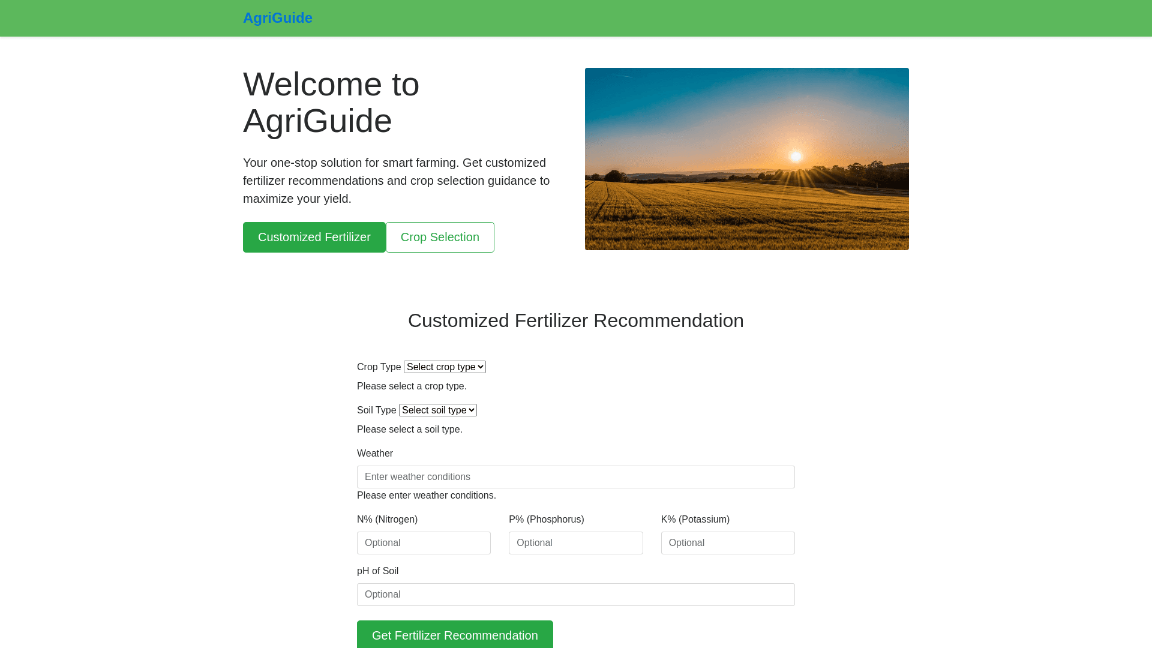
Task: Click the Crop Type label
Action: click(x=379, y=367)
